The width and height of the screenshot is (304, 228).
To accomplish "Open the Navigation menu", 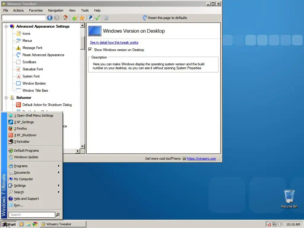I will click(56, 10).
